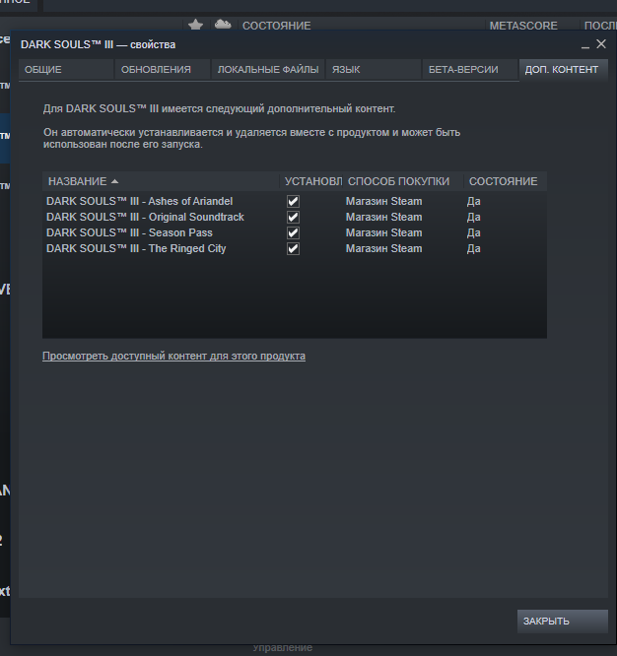Click the cloud status column icon
The image size is (617, 656).
pyautogui.click(x=223, y=25)
